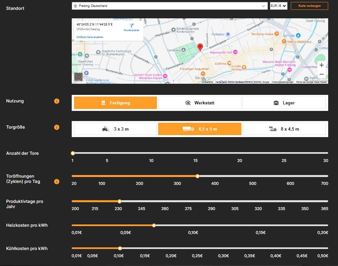Choose Lager usage option
Viewport: 338px width, 266px height.
pyautogui.click(x=284, y=103)
